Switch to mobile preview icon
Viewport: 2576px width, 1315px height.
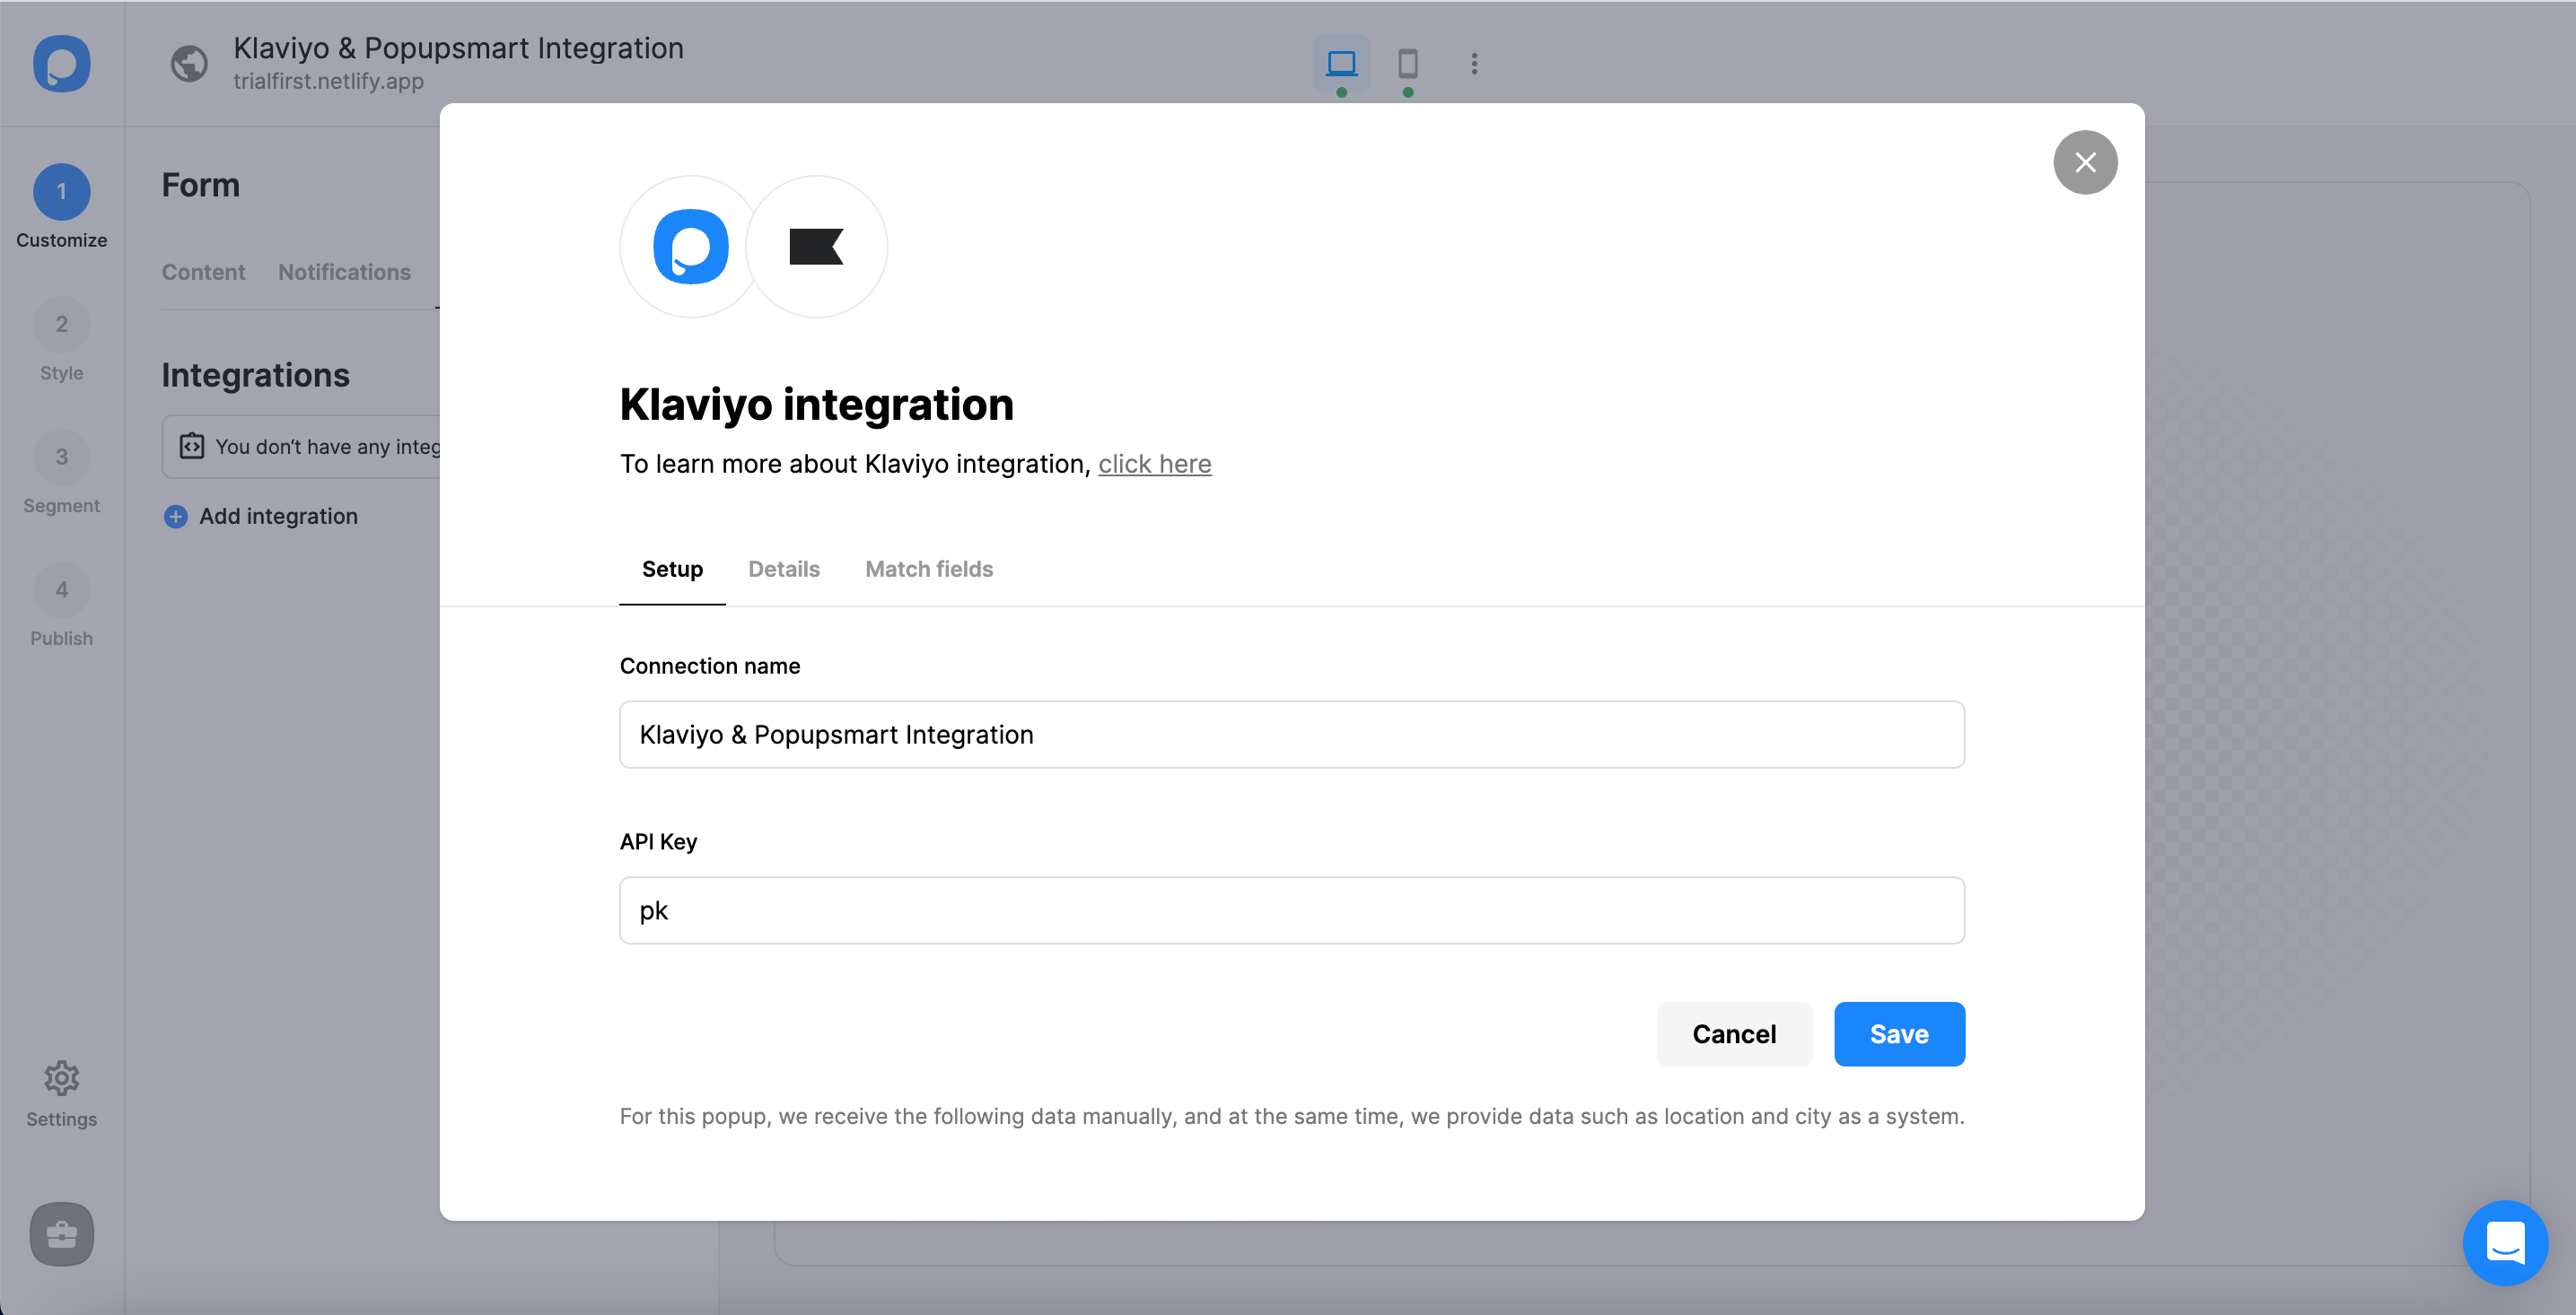1407,63
